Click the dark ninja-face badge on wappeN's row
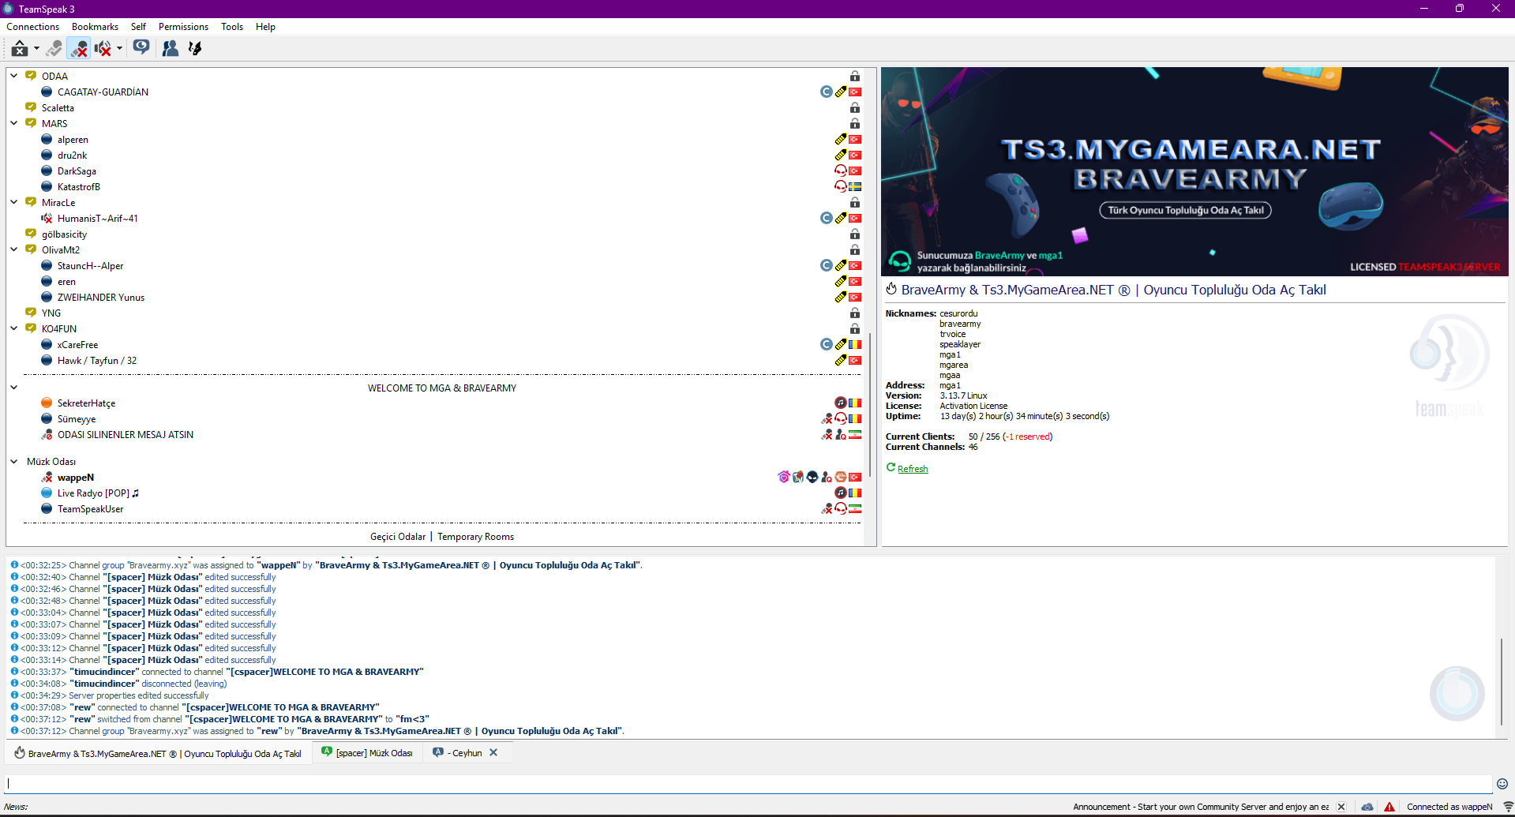 pyautogui.click(x=812, y=477)
